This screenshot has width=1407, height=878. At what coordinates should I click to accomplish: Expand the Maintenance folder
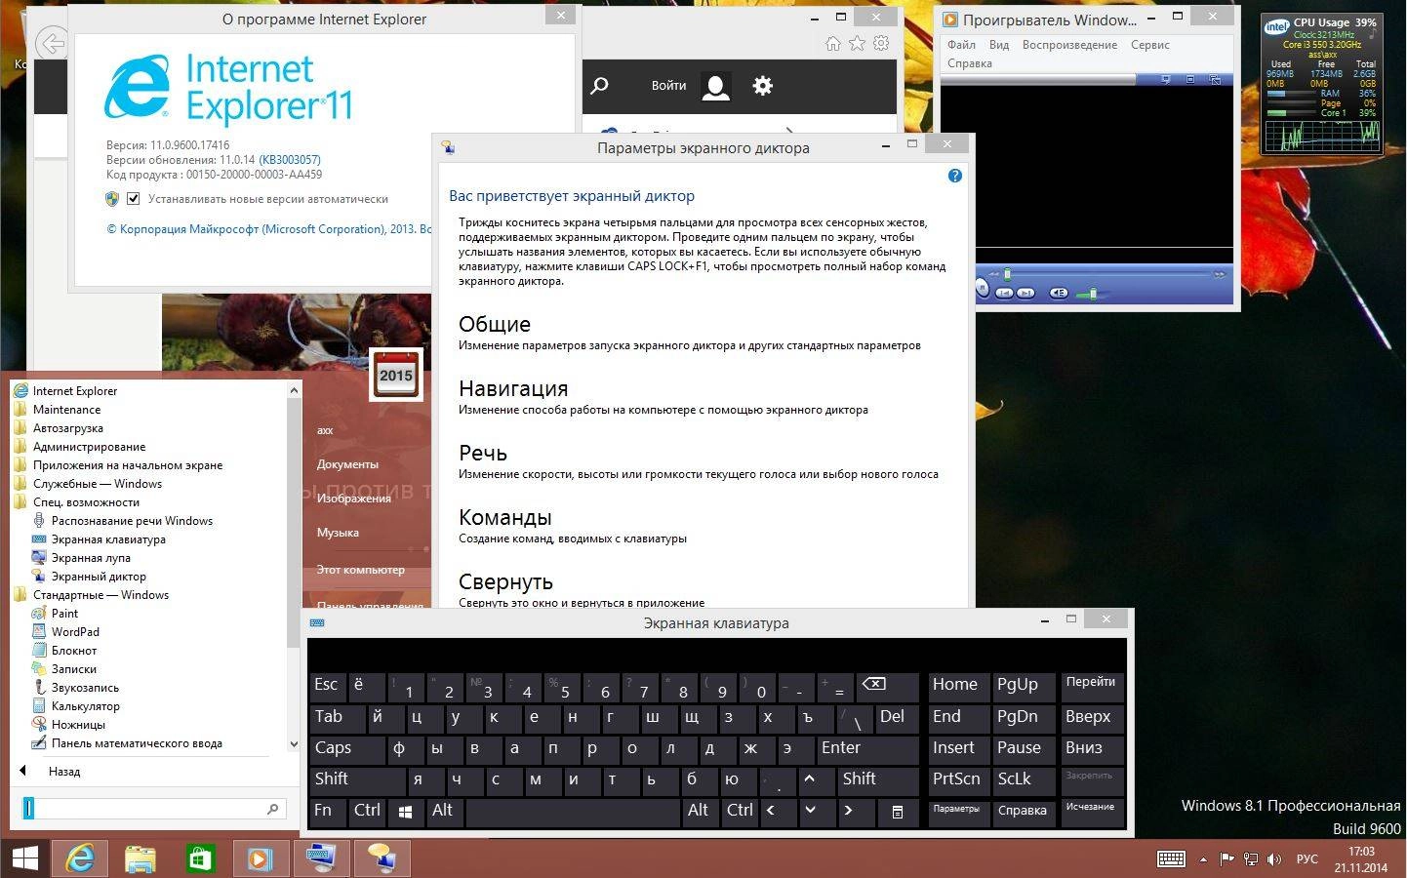click(58, 410)
